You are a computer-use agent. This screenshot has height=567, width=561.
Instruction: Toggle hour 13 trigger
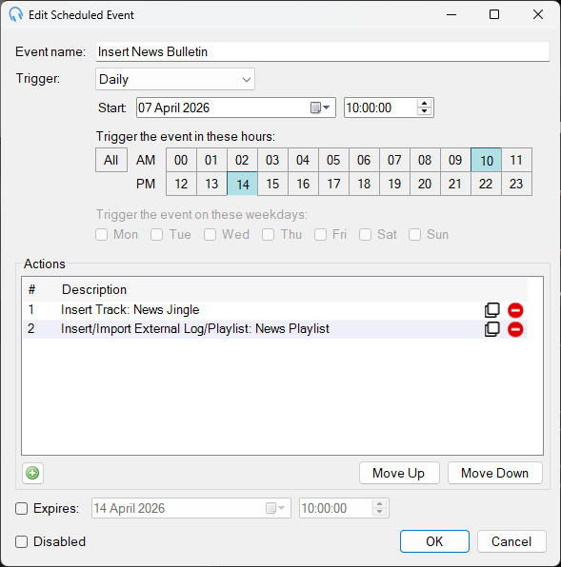211,184
